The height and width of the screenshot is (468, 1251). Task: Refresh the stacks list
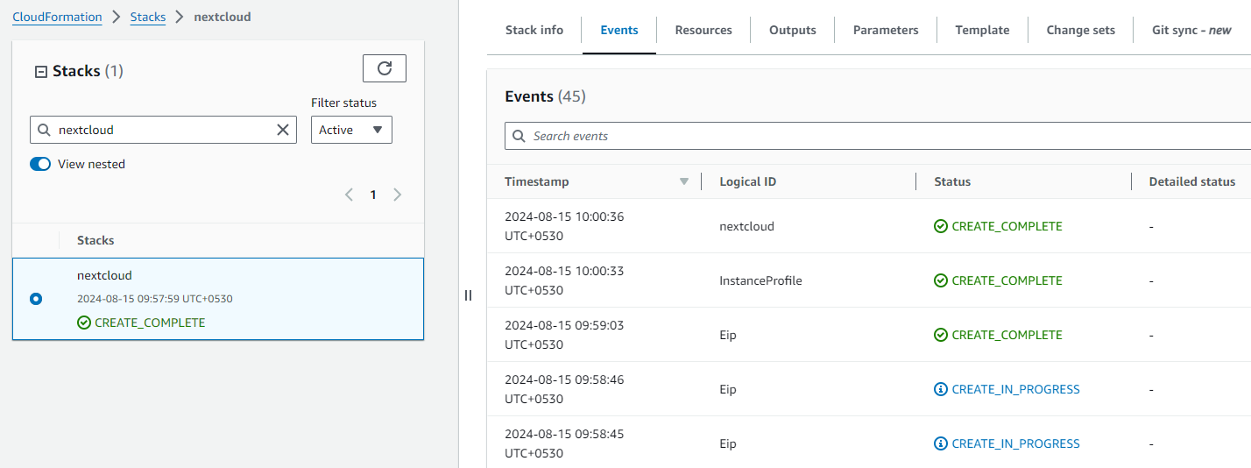click(x=385, y=68)
